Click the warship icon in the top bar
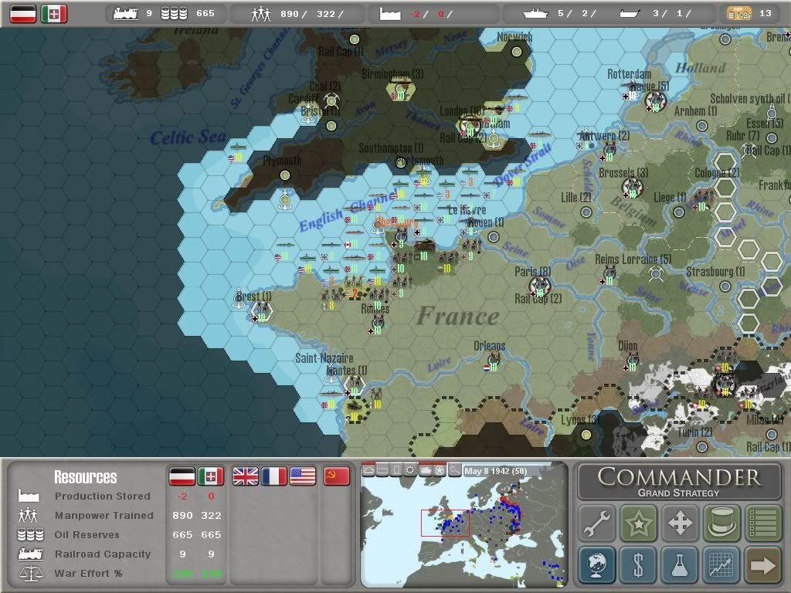Viewport: 791px width, 593px height. pyautogui.click(x=535, y=14)
